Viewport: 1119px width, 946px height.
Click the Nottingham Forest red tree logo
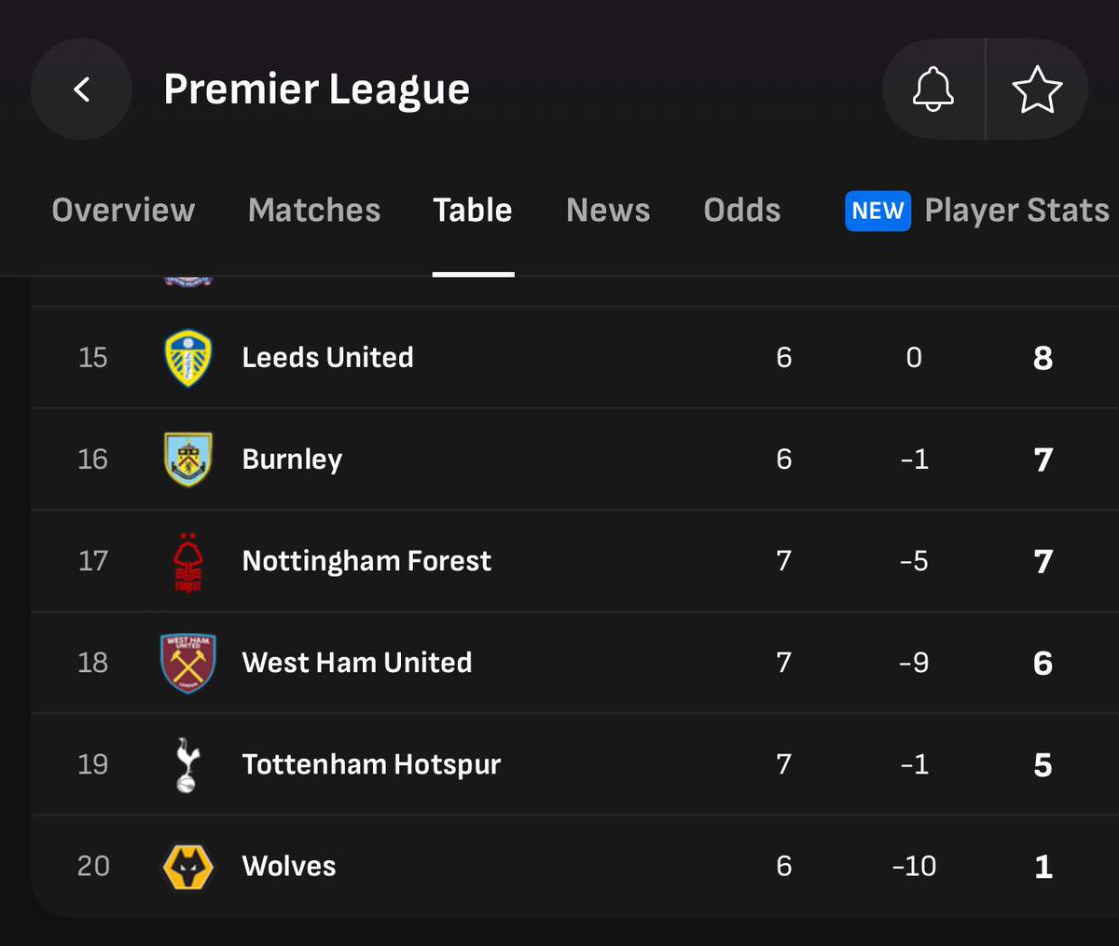click(x=188, y=561)
